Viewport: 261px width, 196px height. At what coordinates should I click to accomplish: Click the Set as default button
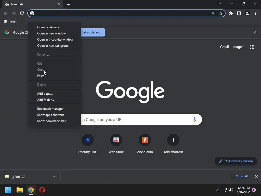(93, 32)
